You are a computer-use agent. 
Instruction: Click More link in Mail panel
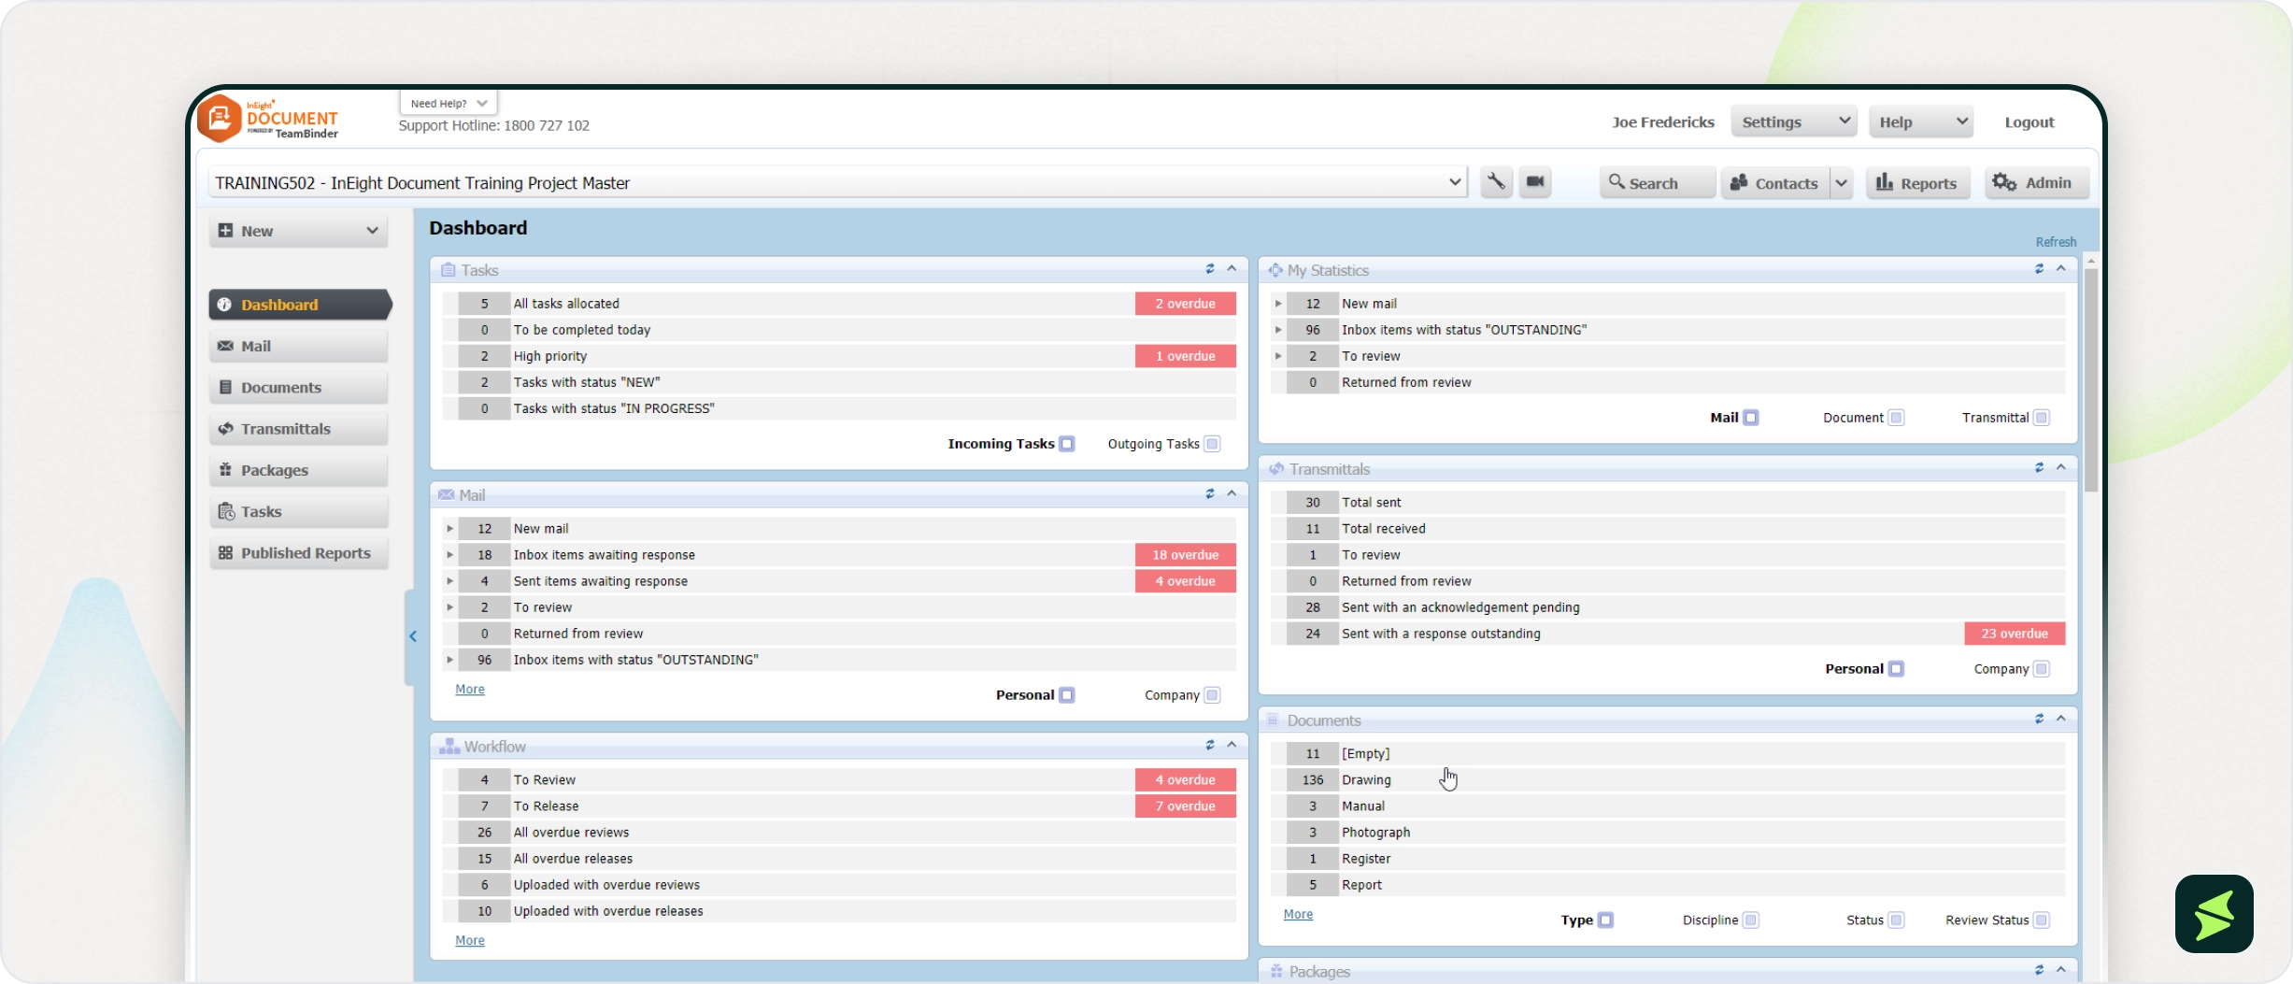pyautogui.click(x=470, y=690)
